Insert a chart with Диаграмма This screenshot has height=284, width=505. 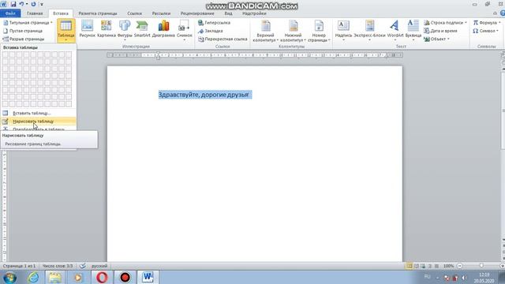coord(163,29)
